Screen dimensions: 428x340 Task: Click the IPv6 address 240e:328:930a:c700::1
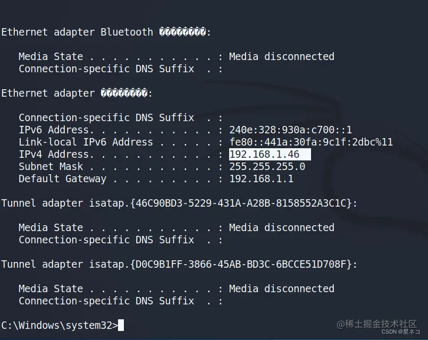pyautogui.click(x=290, y=130)
